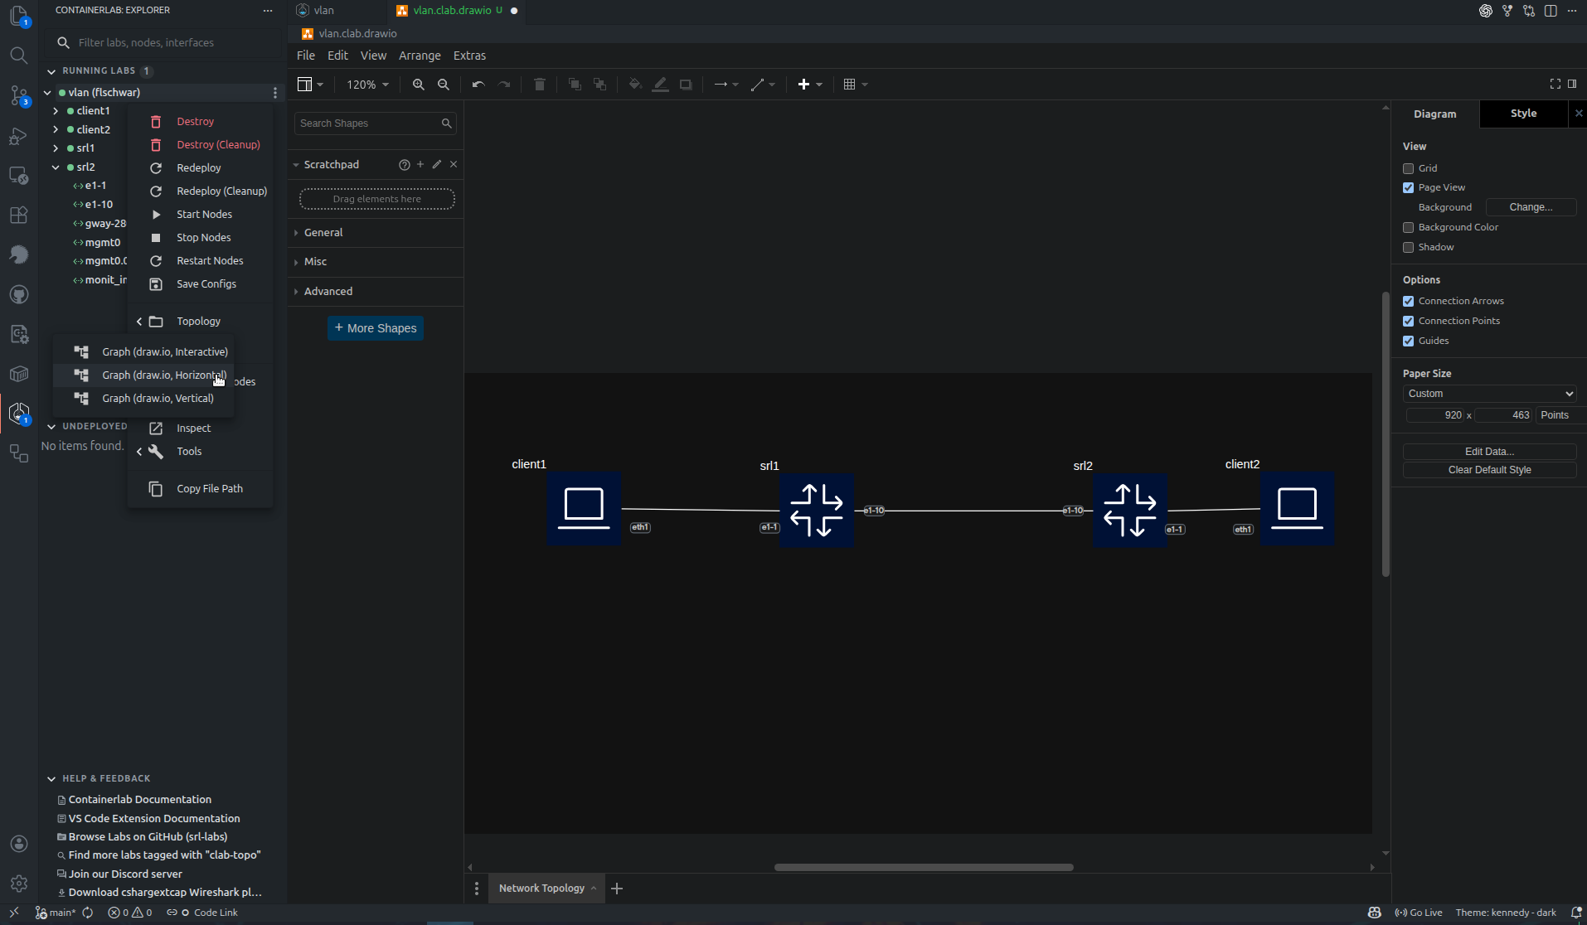Viewport: 1587px width, 925px height.
Task: Uncheck the Guides option
Action: [1408, 341]
